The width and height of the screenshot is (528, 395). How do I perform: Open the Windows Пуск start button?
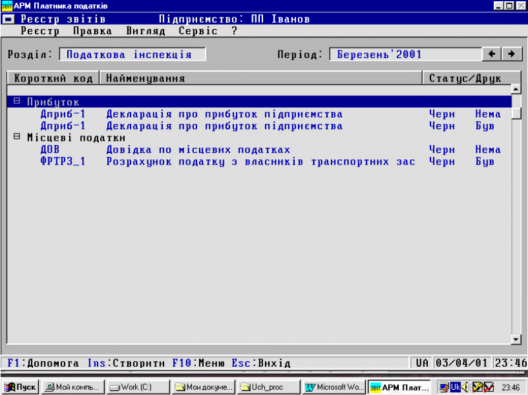tap(20, 387)
